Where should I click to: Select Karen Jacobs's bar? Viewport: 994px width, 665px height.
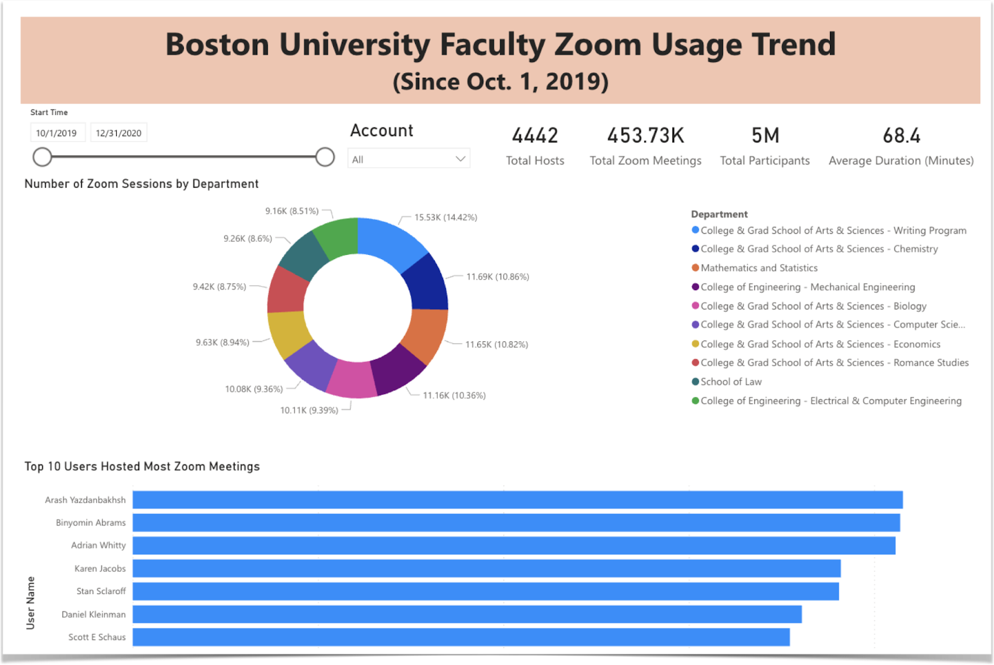[486, 568]
